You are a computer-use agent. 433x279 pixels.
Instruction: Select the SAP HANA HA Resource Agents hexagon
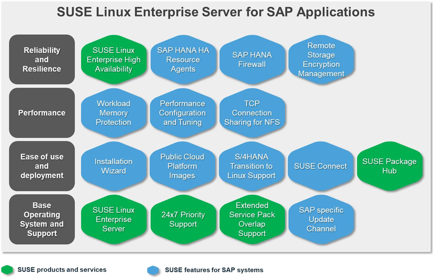pyautogui.click(x=183, y=59)
